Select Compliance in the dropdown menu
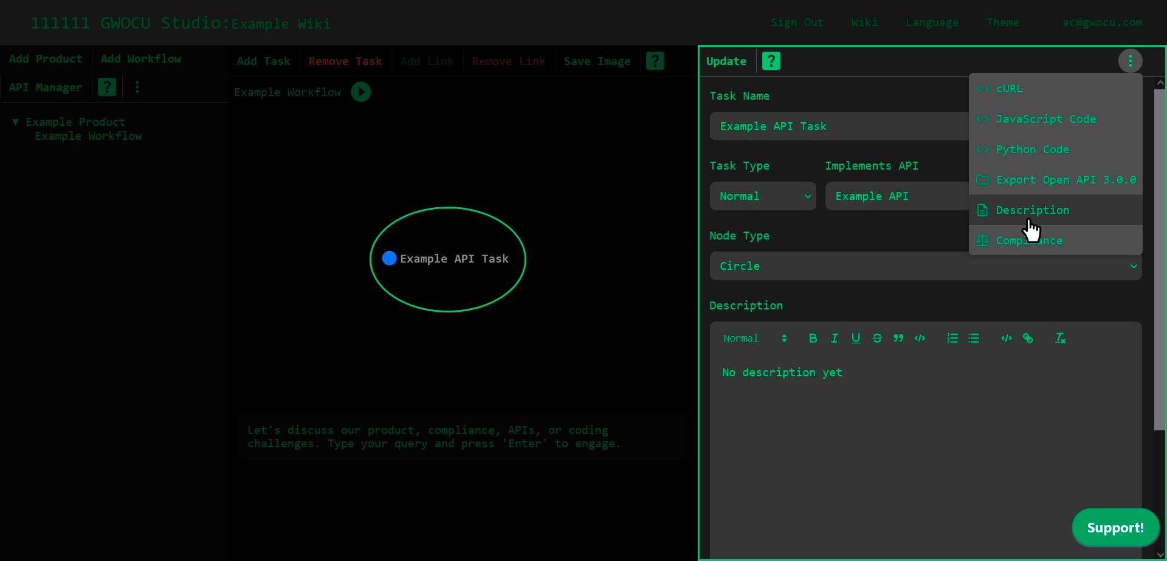 (1055, 241)
